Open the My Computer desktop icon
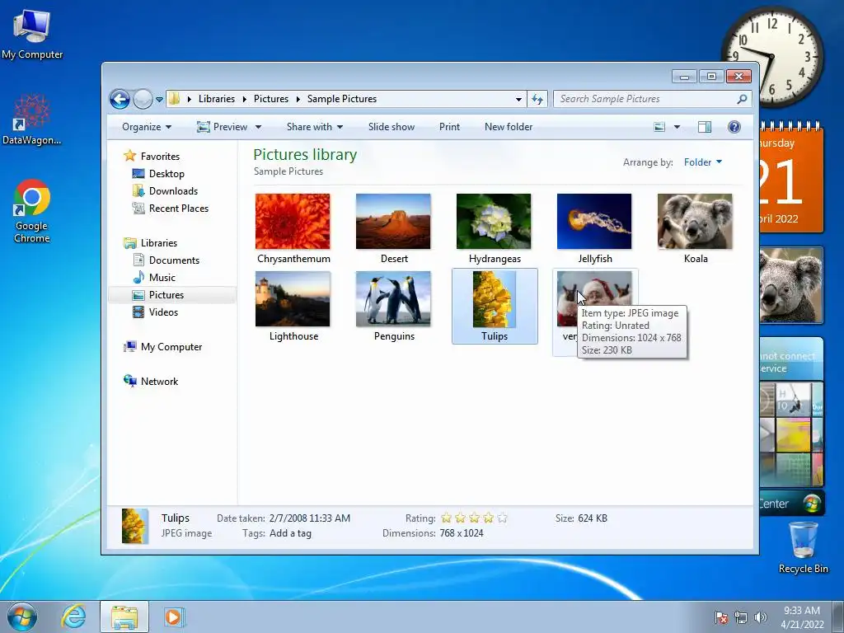 tap(32, 35)
